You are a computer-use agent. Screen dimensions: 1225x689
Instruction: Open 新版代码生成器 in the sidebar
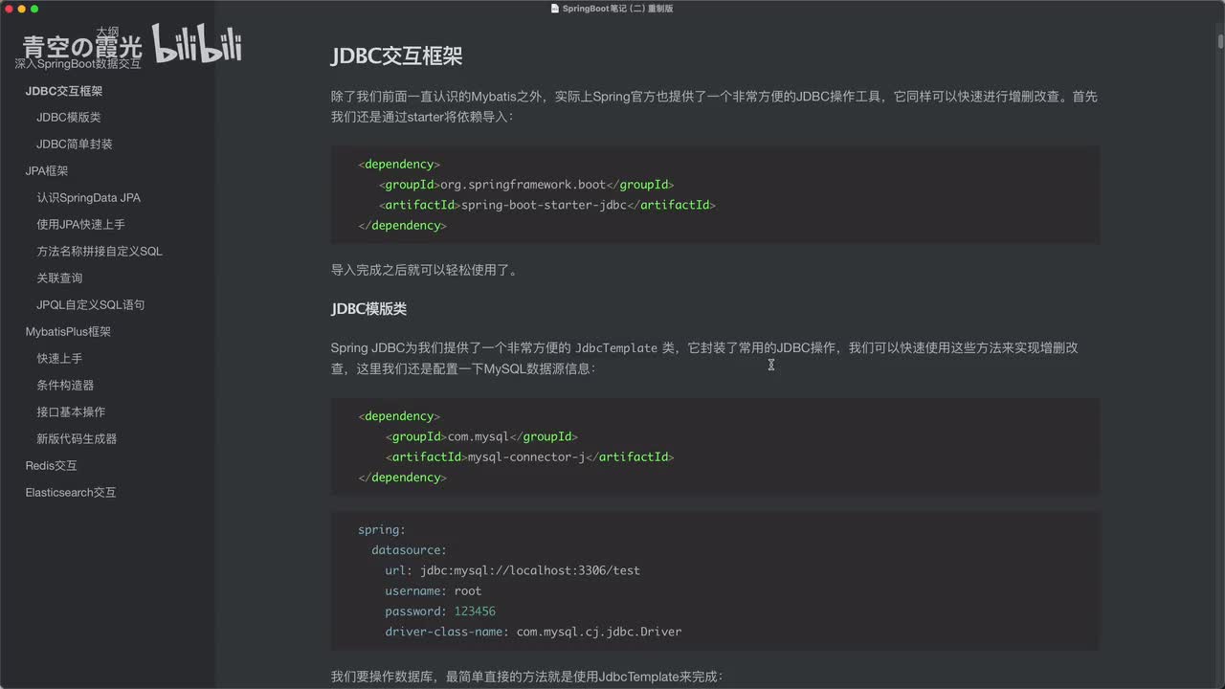pyautogui.click(x=77, y=439)
